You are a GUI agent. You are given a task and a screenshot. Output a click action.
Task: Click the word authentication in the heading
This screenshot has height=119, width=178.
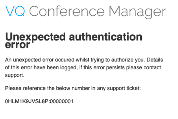click(105, 37)
